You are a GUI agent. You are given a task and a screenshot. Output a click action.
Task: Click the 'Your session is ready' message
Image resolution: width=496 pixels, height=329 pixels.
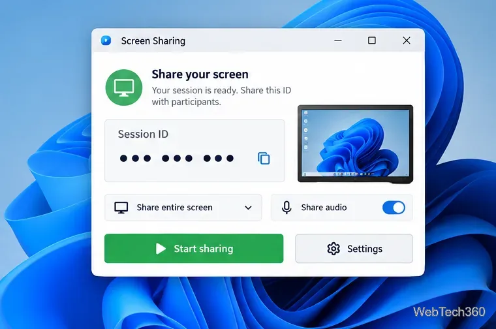221,96
